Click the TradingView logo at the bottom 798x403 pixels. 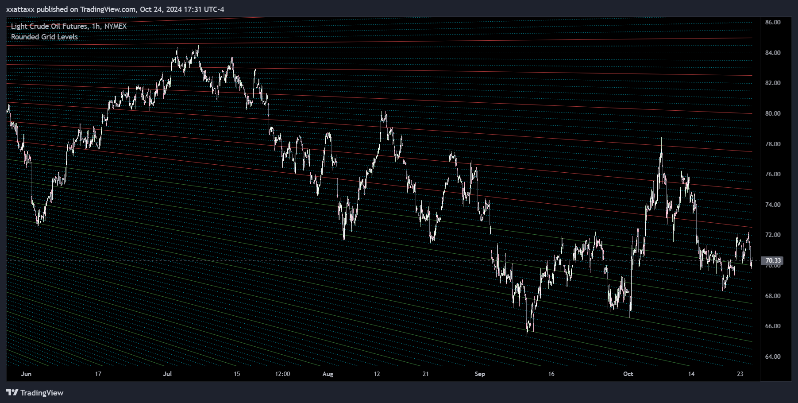pos(35,393)
